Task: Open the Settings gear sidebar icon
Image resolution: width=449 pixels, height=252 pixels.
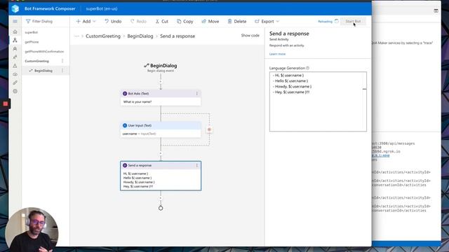Action: 15,92
